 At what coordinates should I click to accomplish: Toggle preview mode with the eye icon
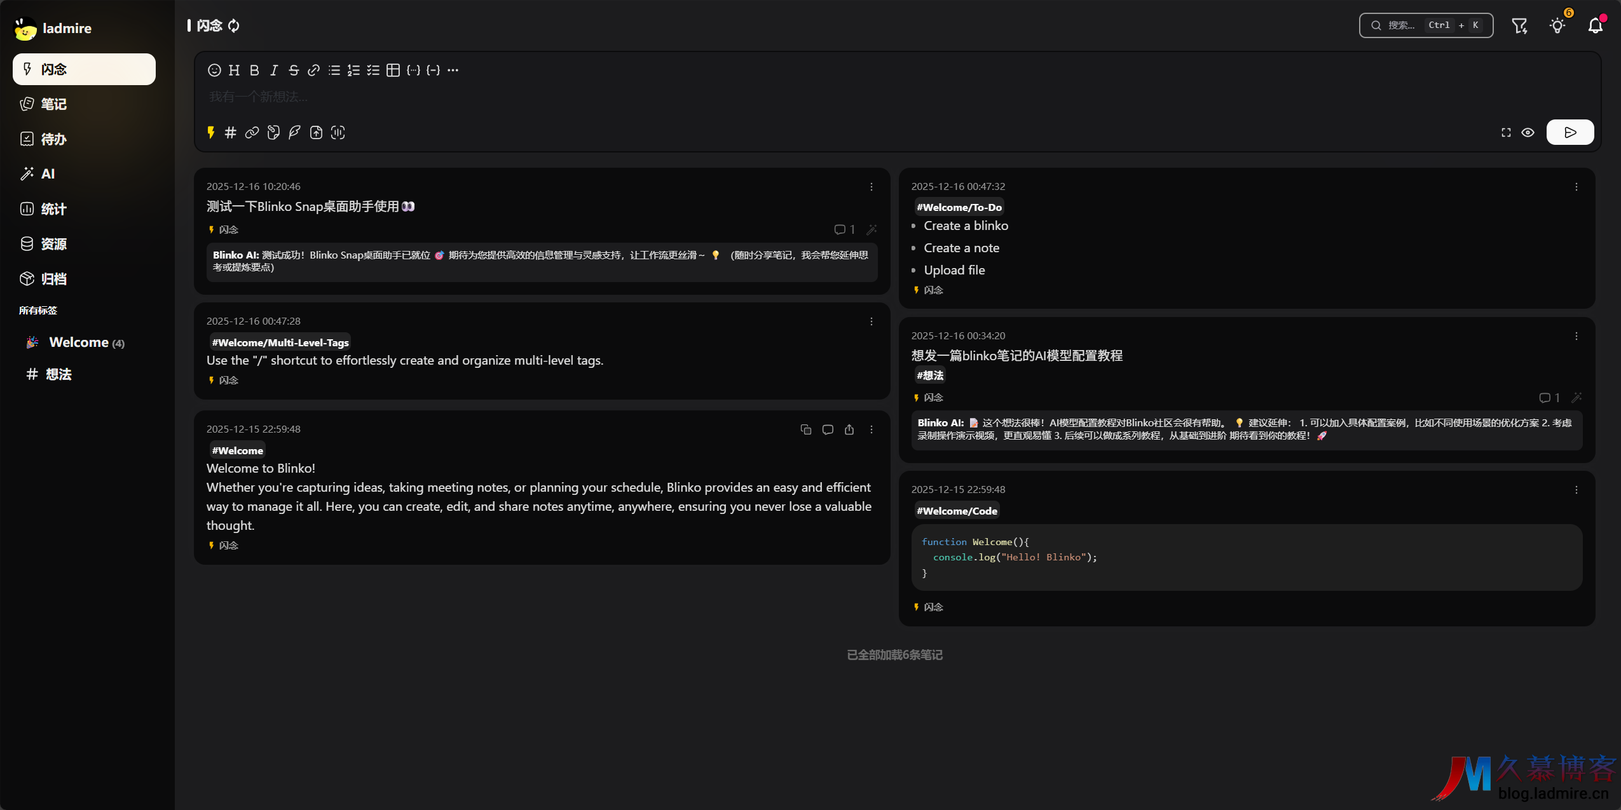(1528, 132)
